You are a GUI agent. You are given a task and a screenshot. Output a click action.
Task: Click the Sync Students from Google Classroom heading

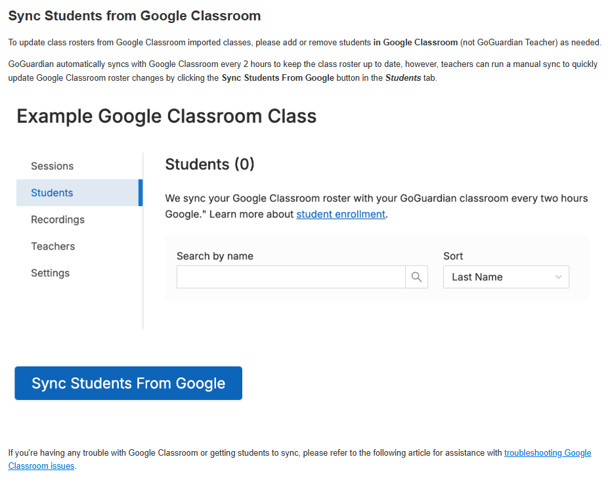point(135,16)
